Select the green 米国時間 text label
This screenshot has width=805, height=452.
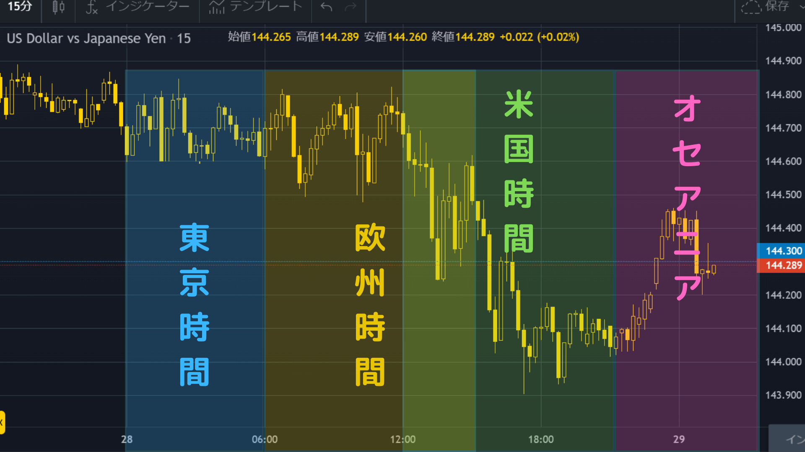[519, 172]
